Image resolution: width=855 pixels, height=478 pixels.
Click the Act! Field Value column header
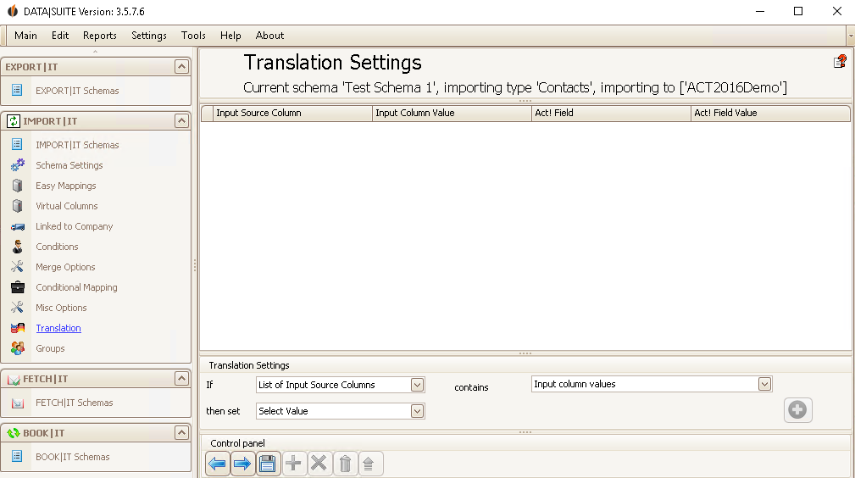click(x=770, y=113)
